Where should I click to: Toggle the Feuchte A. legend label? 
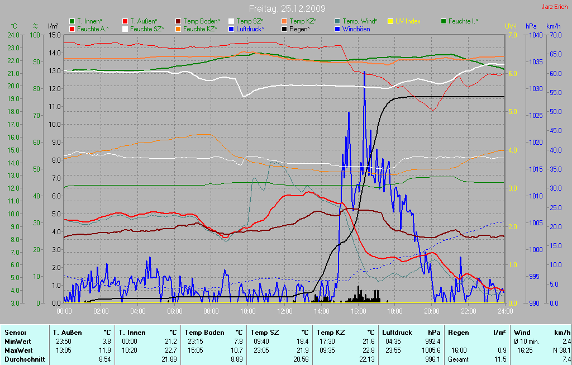point(93,29)
